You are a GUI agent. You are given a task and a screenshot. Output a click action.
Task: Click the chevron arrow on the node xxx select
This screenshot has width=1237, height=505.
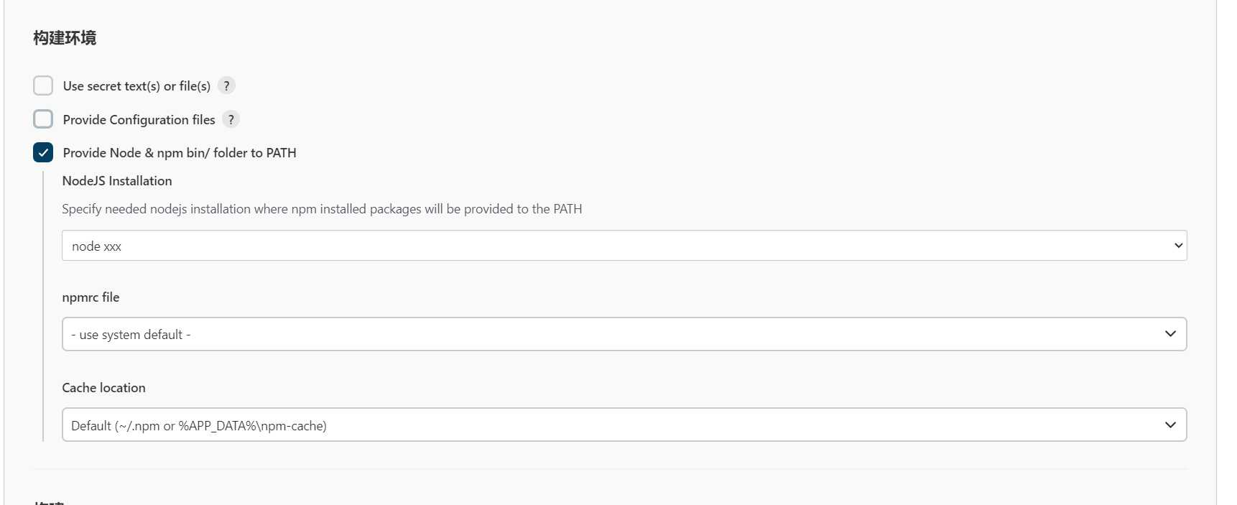[x=1178, y=246]
